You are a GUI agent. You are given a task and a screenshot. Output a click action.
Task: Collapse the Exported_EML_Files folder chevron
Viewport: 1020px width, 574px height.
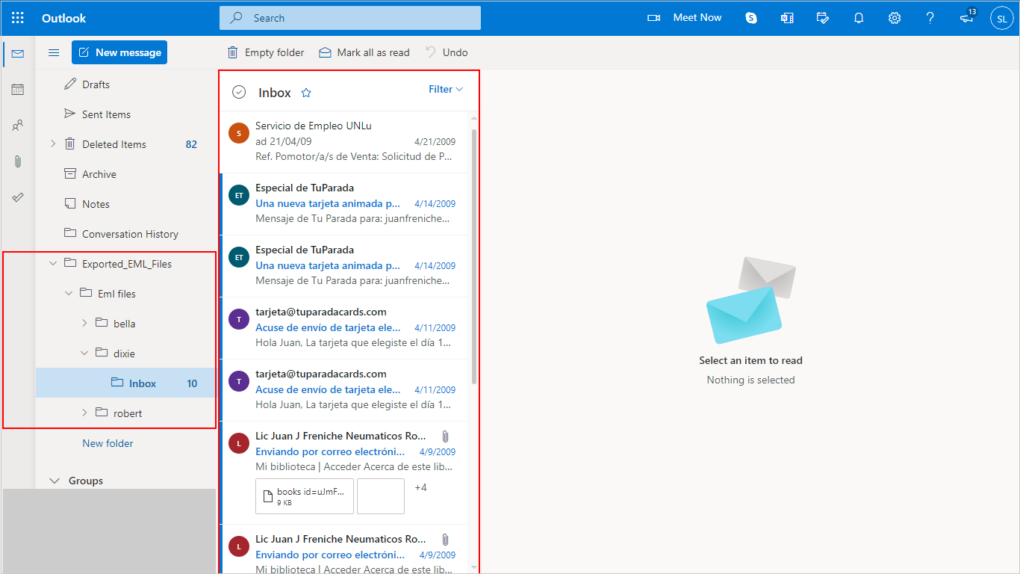click(53, 263)
